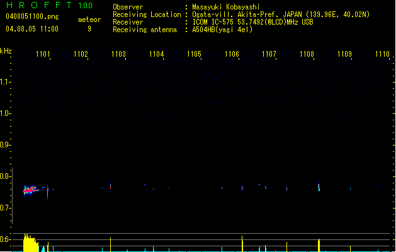Click the wide yellow intensity block before 1101

31,243
